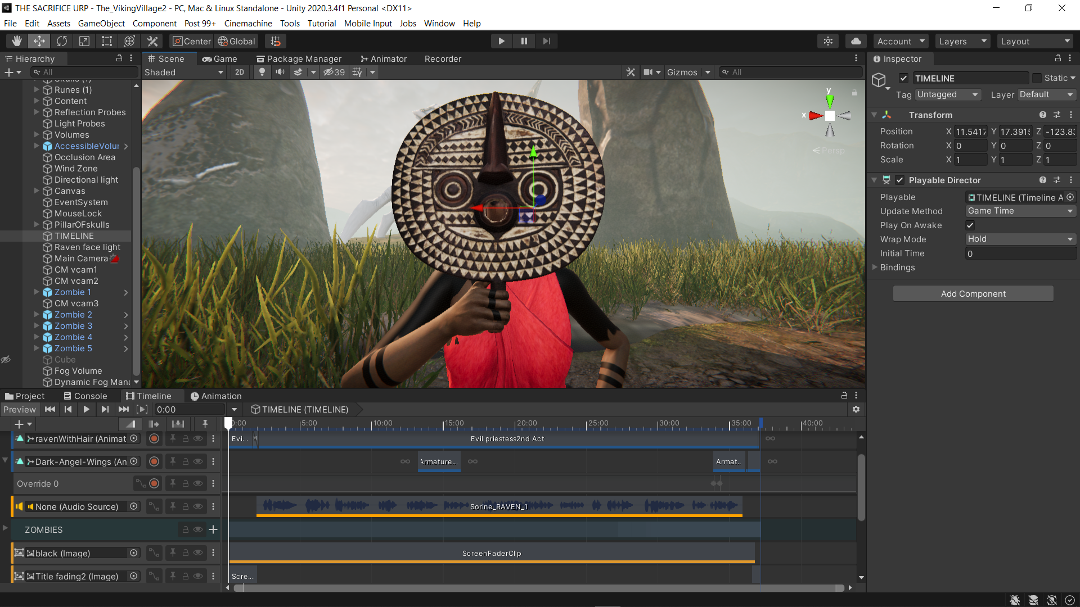The image size is (1080, 607).
Task: Select TIMELINE object in Hierarchy
Action: [x=74, y=236]
